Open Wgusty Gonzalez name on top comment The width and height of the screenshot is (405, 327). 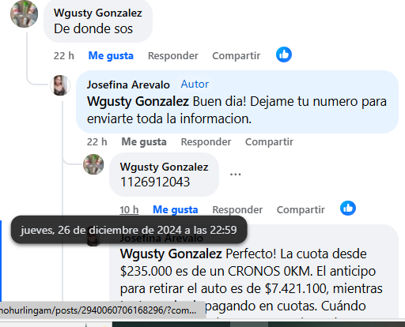click(x=98, y=13)
